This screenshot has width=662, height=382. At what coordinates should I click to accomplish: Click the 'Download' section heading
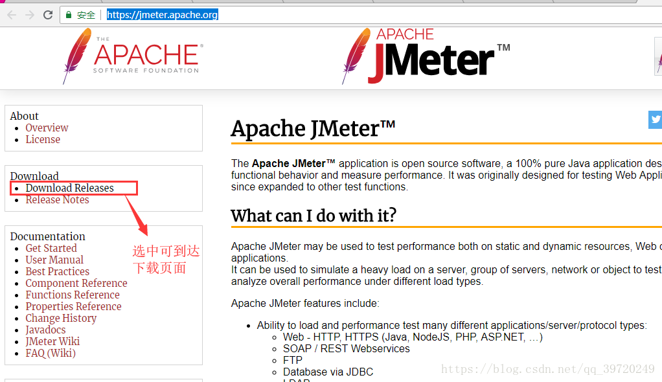[34, 176]
